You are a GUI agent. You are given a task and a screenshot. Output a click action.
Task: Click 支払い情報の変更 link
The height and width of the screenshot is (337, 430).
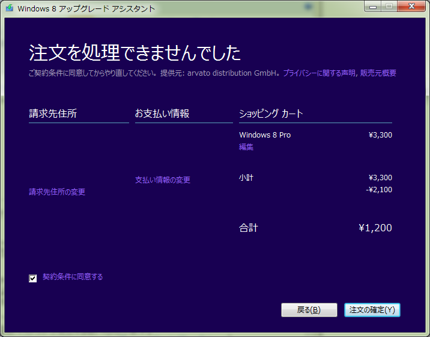point(163,180)
